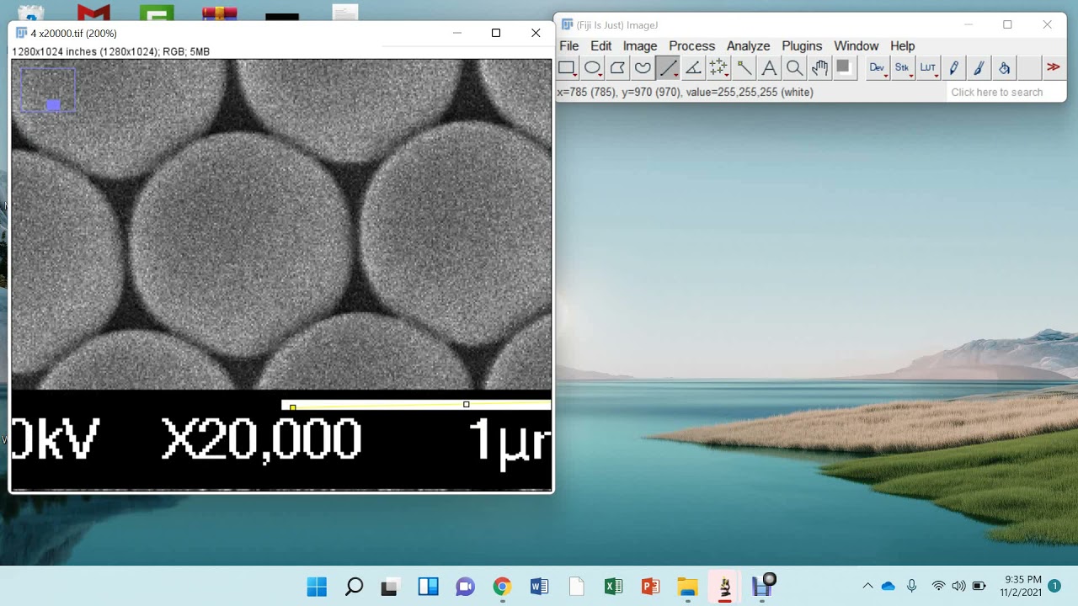Maximize the Fiji ImageJ window
The width and height of the screenshot is (1078, 606).
[1007, 24]
